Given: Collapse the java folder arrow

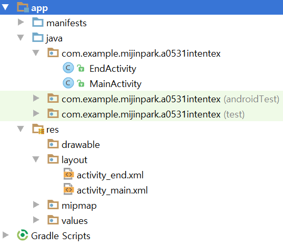Looking at the screenshot, I should point(21,38).
